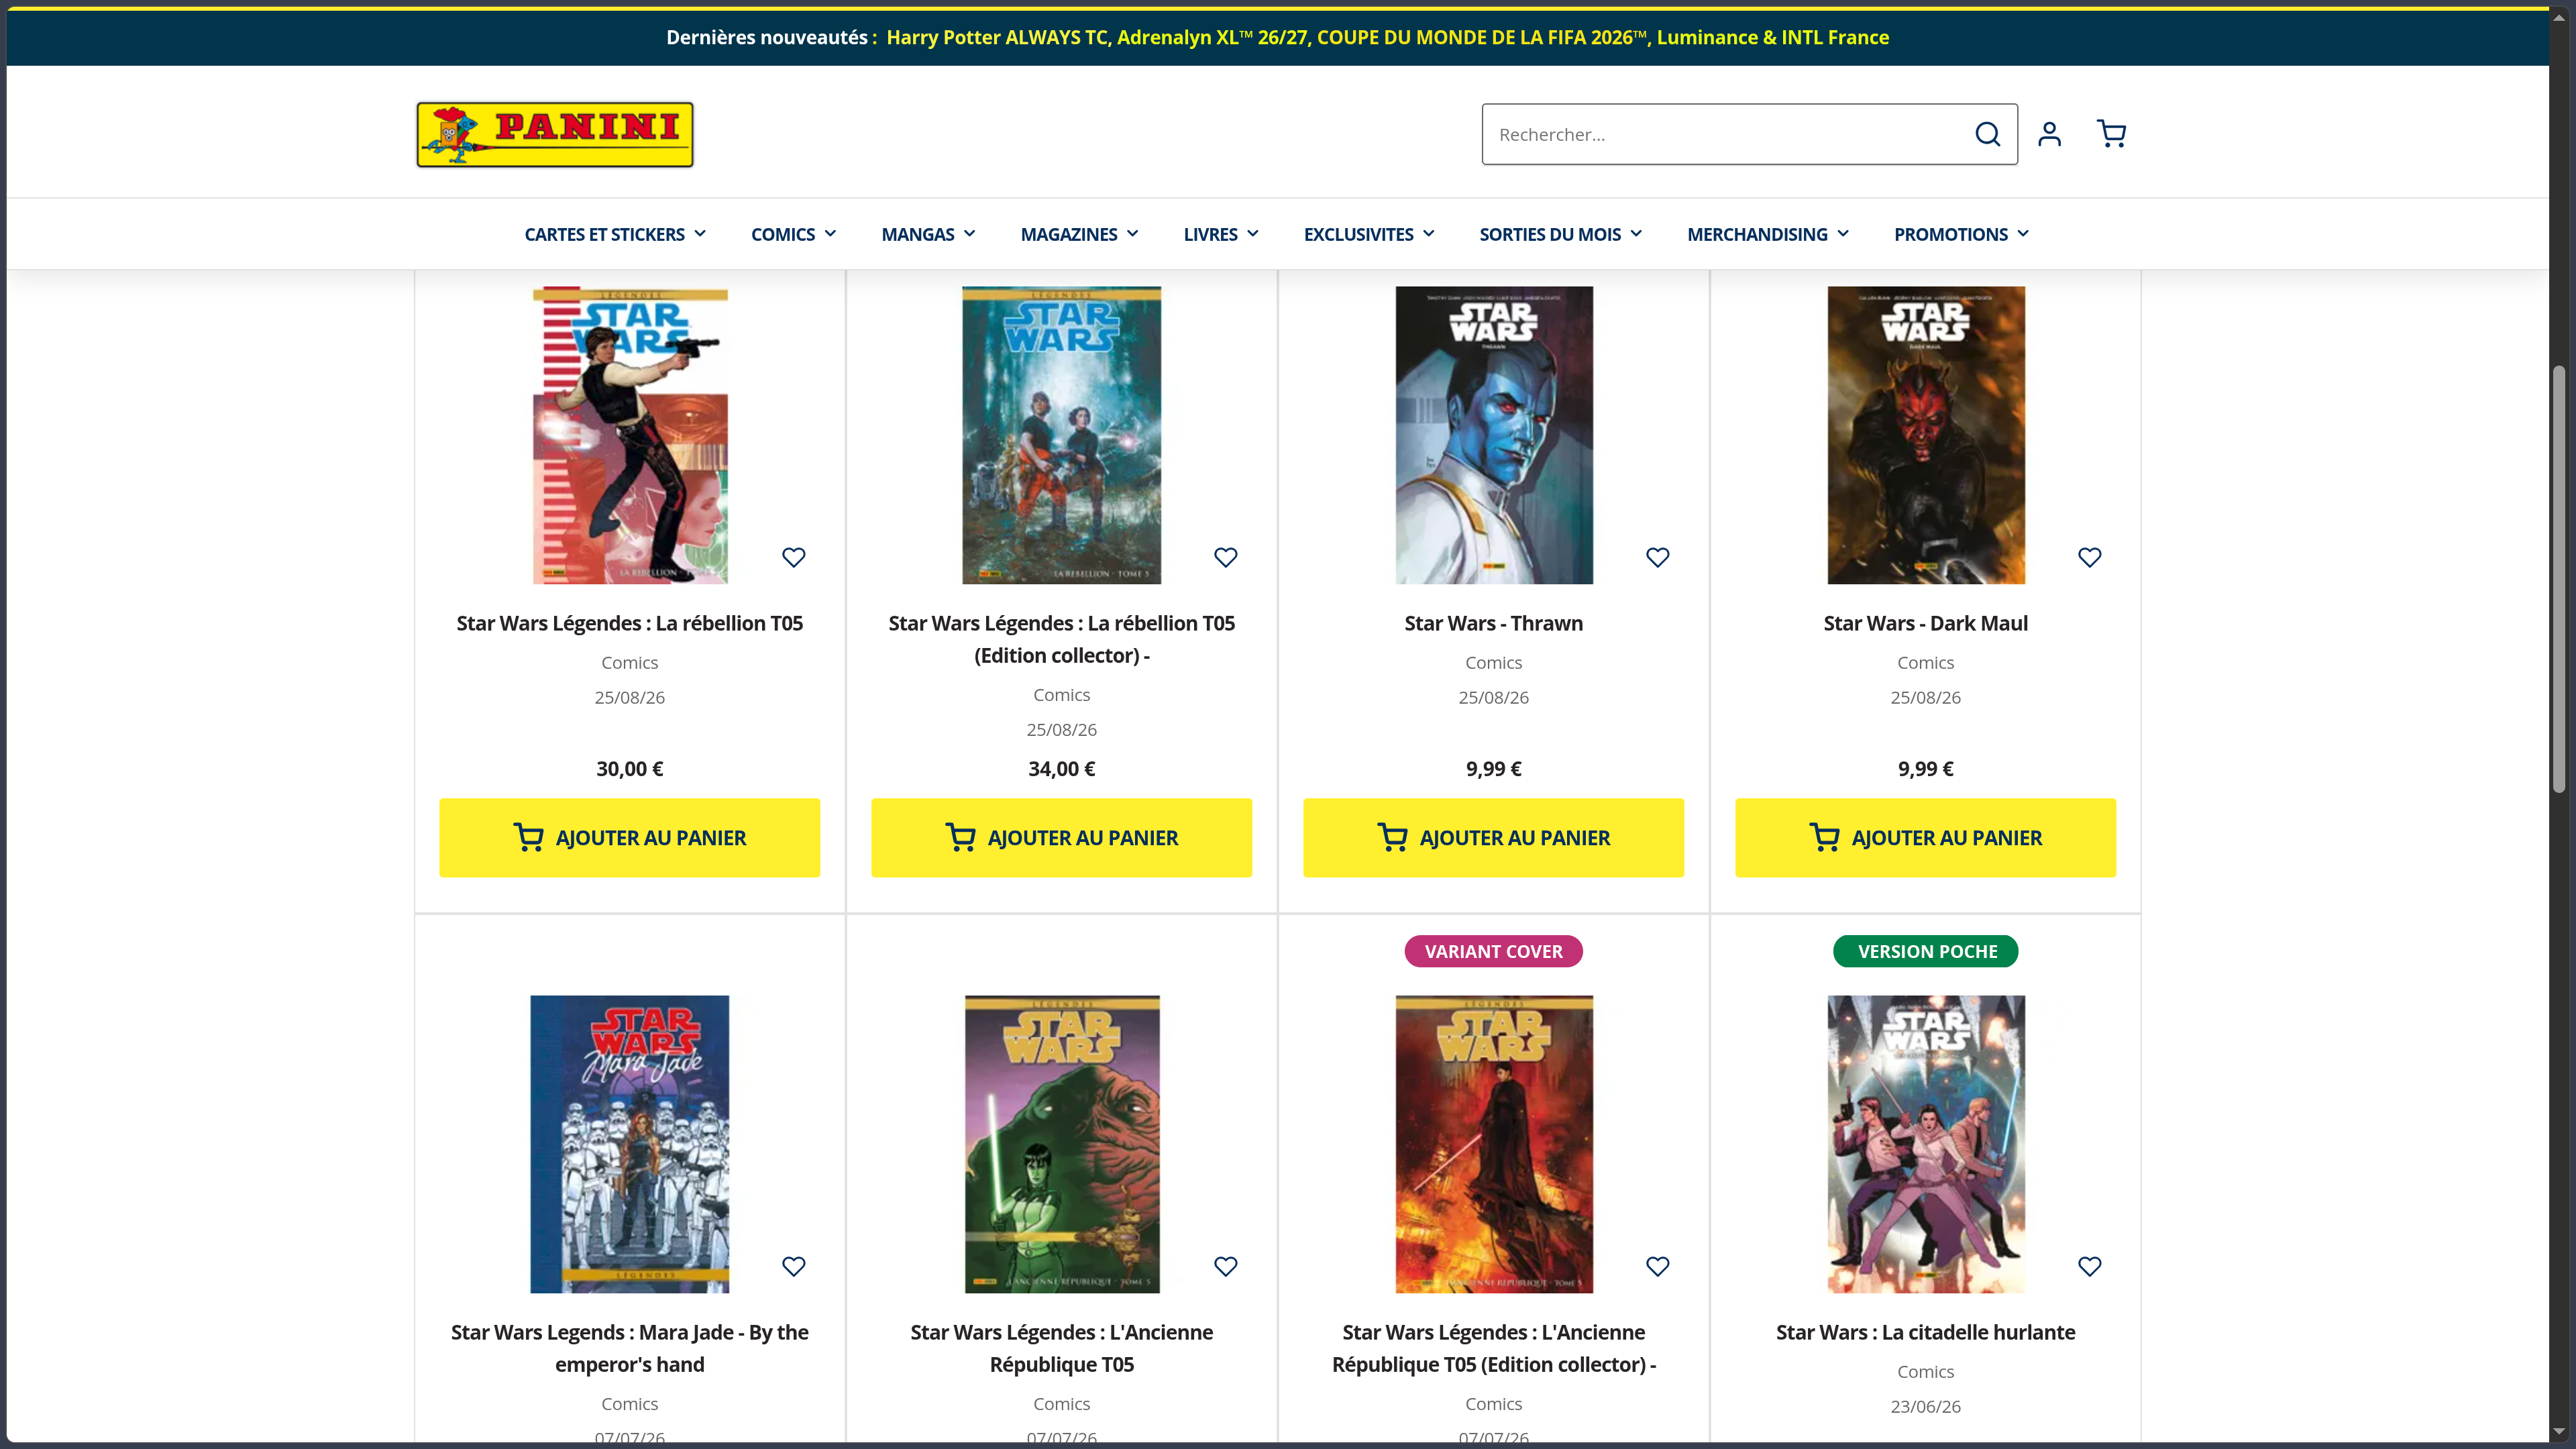
Task: Click heart icon on L'Ancienne République T05 variant cover
Action: (x=1657, y=1266)
